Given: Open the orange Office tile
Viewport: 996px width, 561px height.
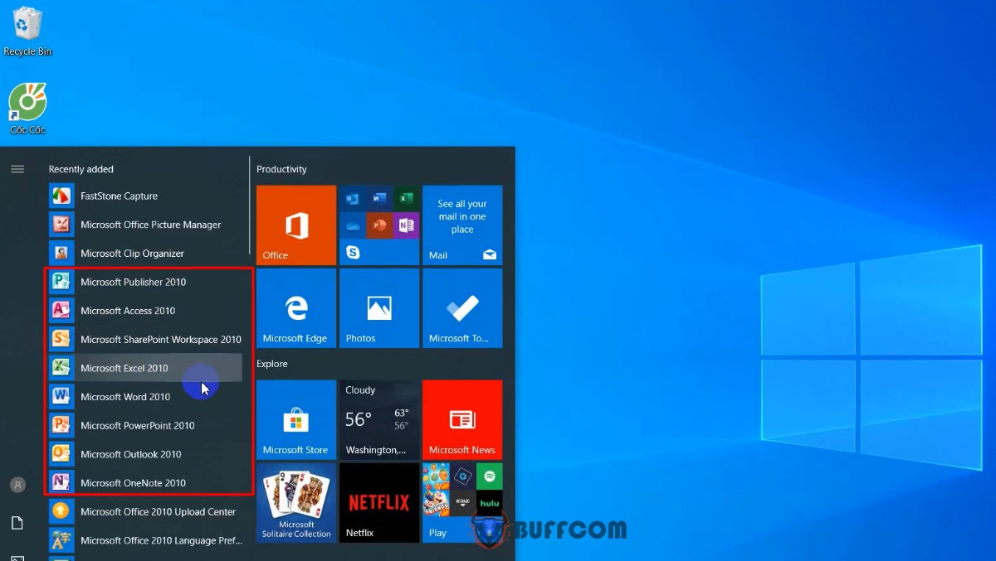Looking at the screenshot, I should [x=296, y=225].
